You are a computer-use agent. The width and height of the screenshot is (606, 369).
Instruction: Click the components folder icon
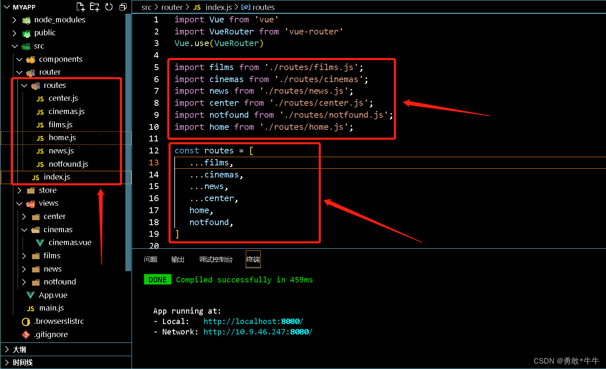pos(31,59)
